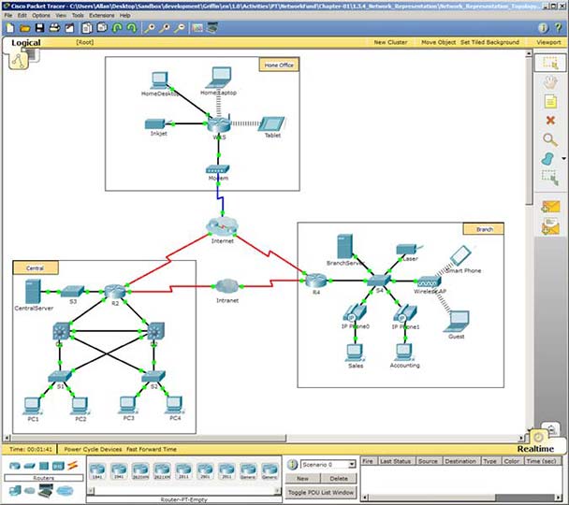Screen dimensions: 569x505
Task: Open the Options menu
Action: tap(41, 16)
